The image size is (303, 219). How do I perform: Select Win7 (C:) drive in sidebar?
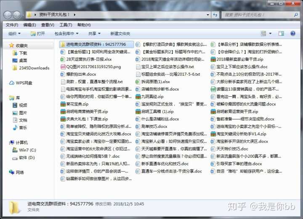(x=27, y=150)
